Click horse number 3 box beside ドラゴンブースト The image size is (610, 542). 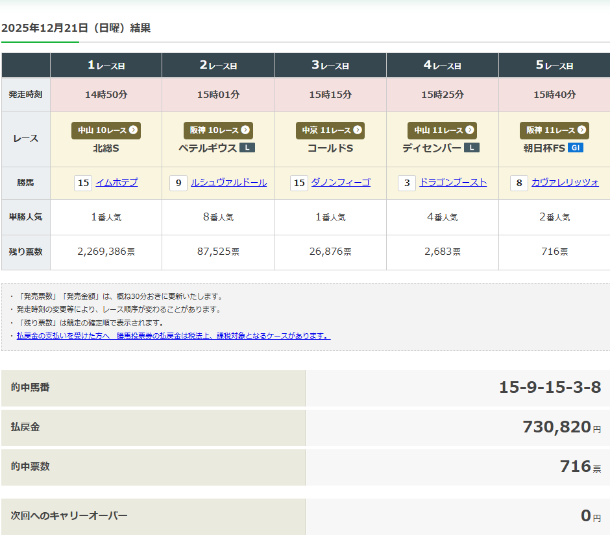tap(407, 183)
